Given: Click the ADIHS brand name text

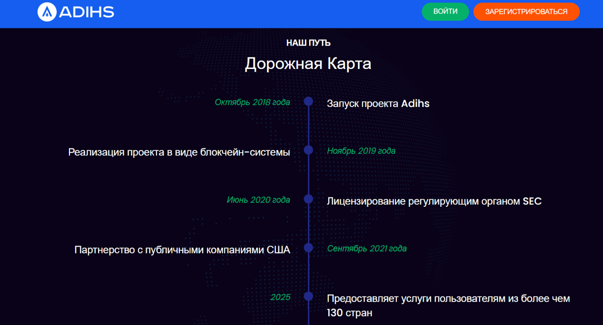Looking at the screenshot, I should [87, 12].
